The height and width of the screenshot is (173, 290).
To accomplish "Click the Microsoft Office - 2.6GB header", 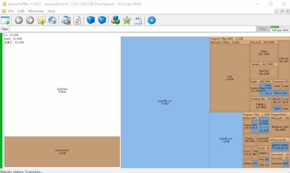I will 230,43.
